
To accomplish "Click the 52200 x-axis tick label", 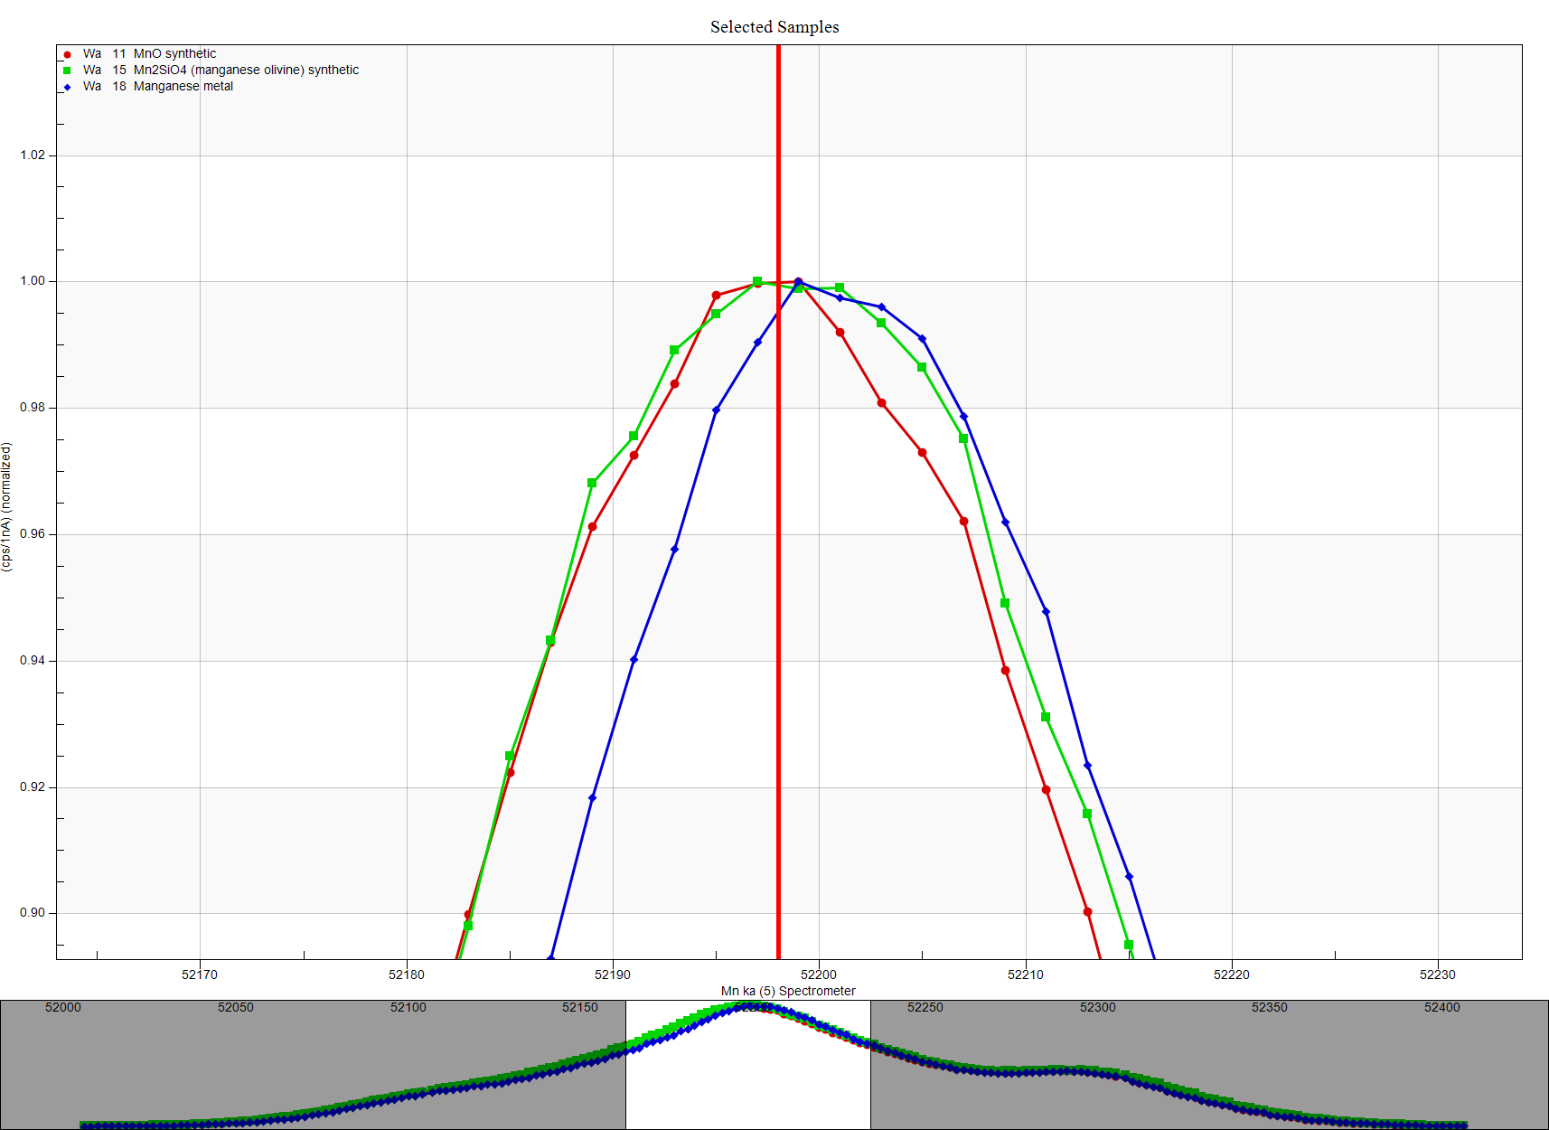I will [819, 975].
